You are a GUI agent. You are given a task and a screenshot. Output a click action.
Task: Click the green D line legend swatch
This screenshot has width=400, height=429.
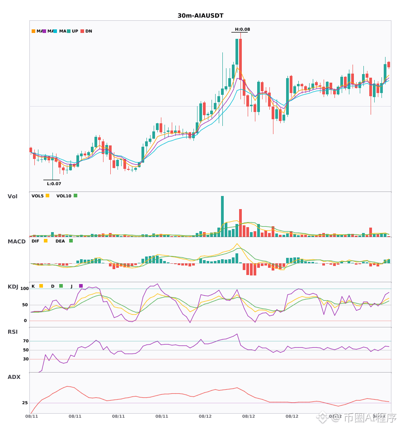click(x=61, y=286)
